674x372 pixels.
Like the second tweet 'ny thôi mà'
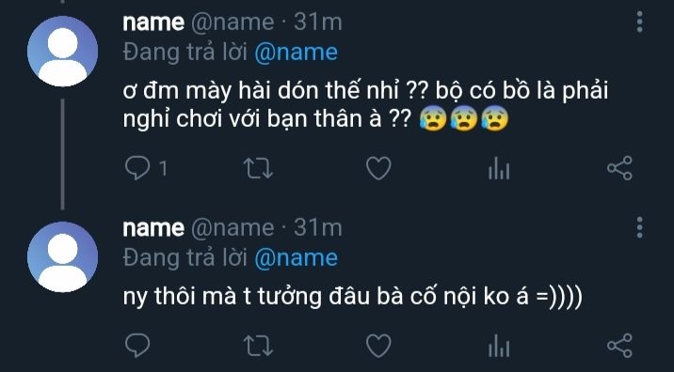point(378,346)
